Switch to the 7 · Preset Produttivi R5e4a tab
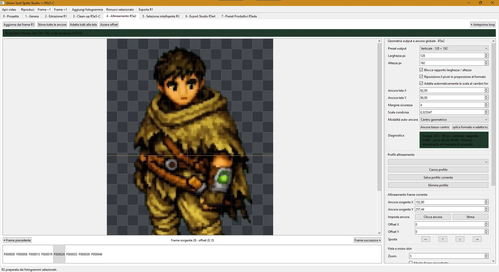Viewport: 499px width, 272px height. (x=239, y=16)
